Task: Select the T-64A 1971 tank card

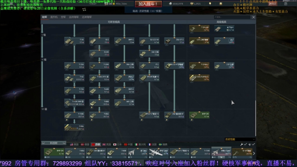Action: pos(99,78)
